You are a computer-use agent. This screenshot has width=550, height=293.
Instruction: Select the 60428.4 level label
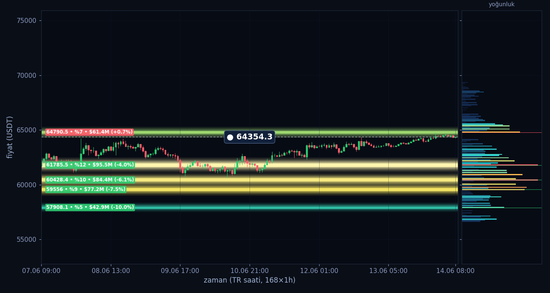[x=90, y=180]
